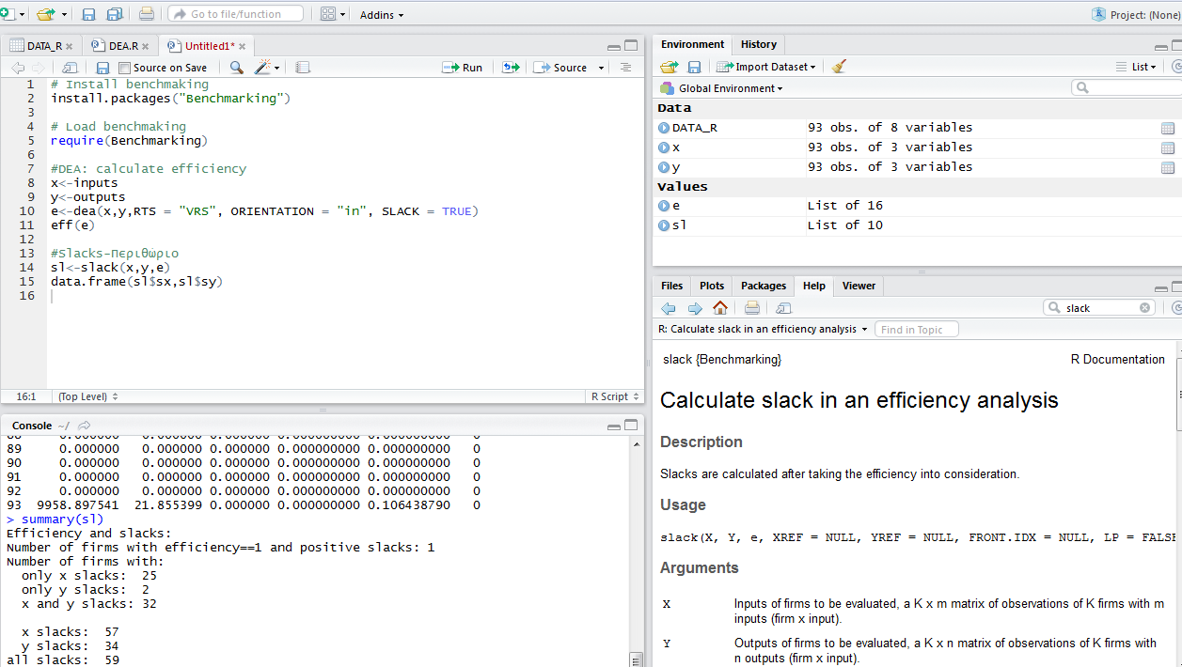Open the Viewer tab
The width and height of the screenshot is (1182, 667).
click(859, 286)
